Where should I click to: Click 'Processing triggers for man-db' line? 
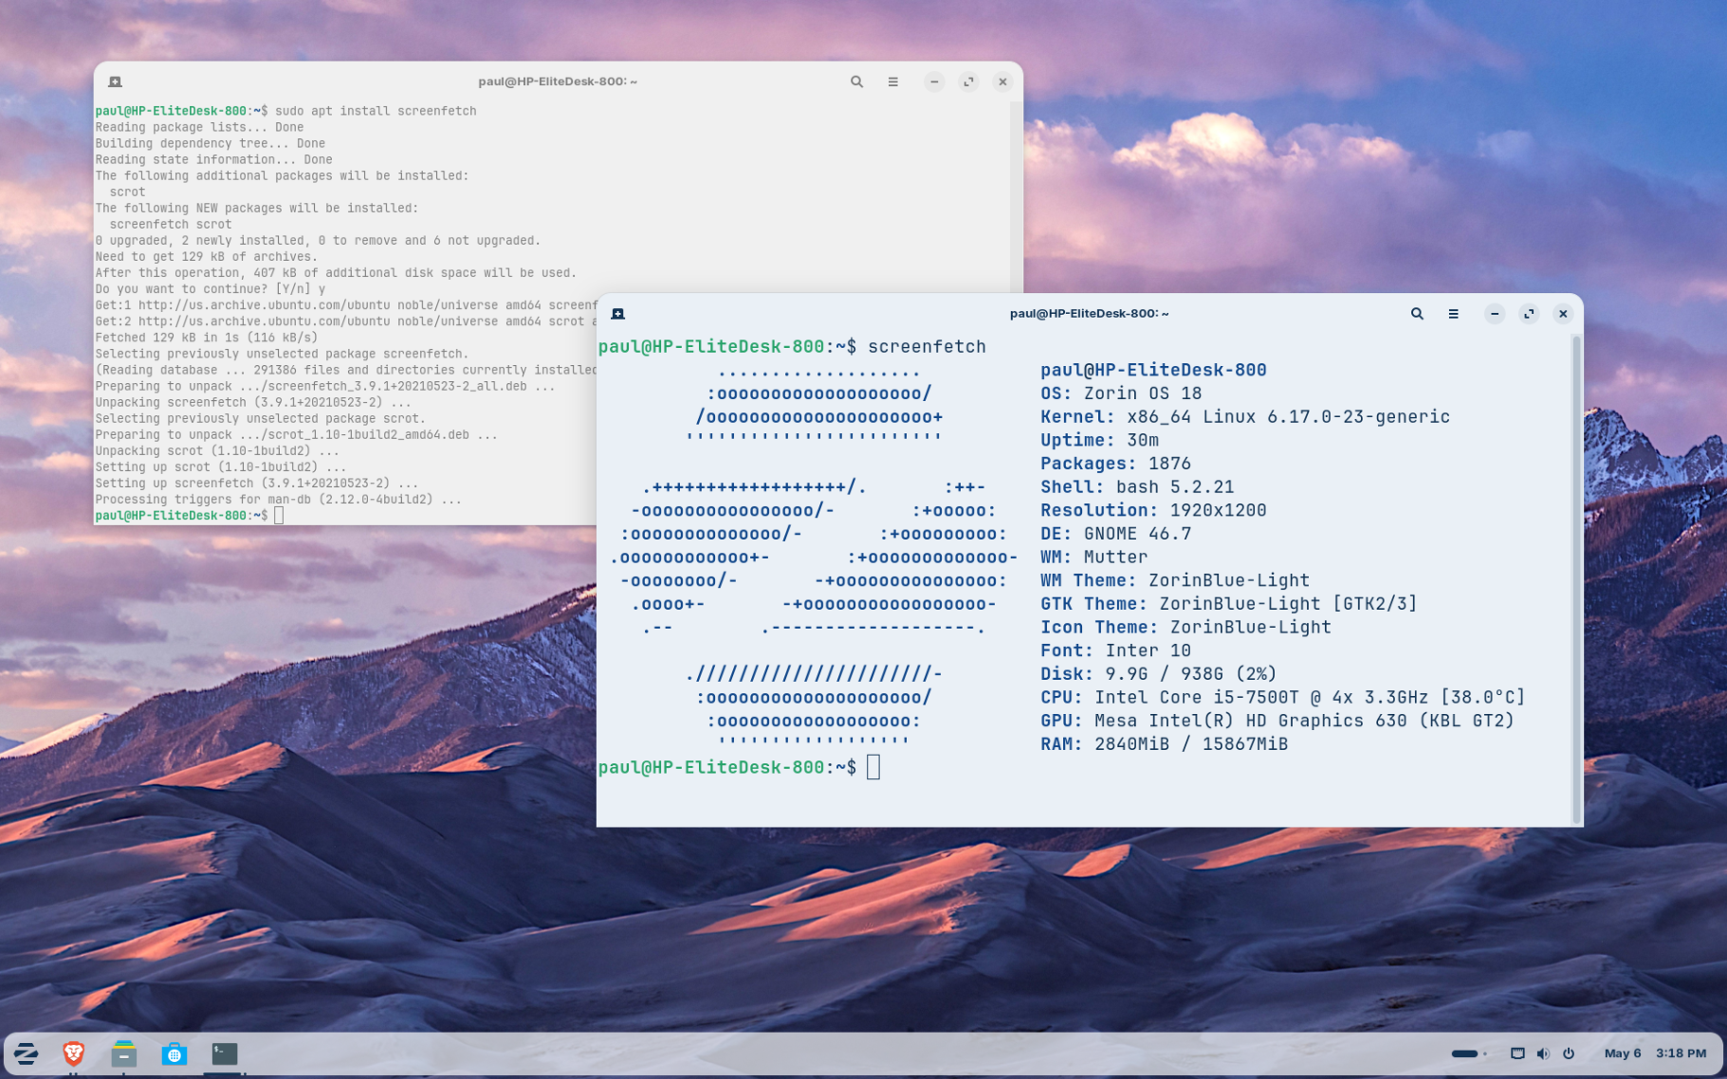tap(278, 499)
